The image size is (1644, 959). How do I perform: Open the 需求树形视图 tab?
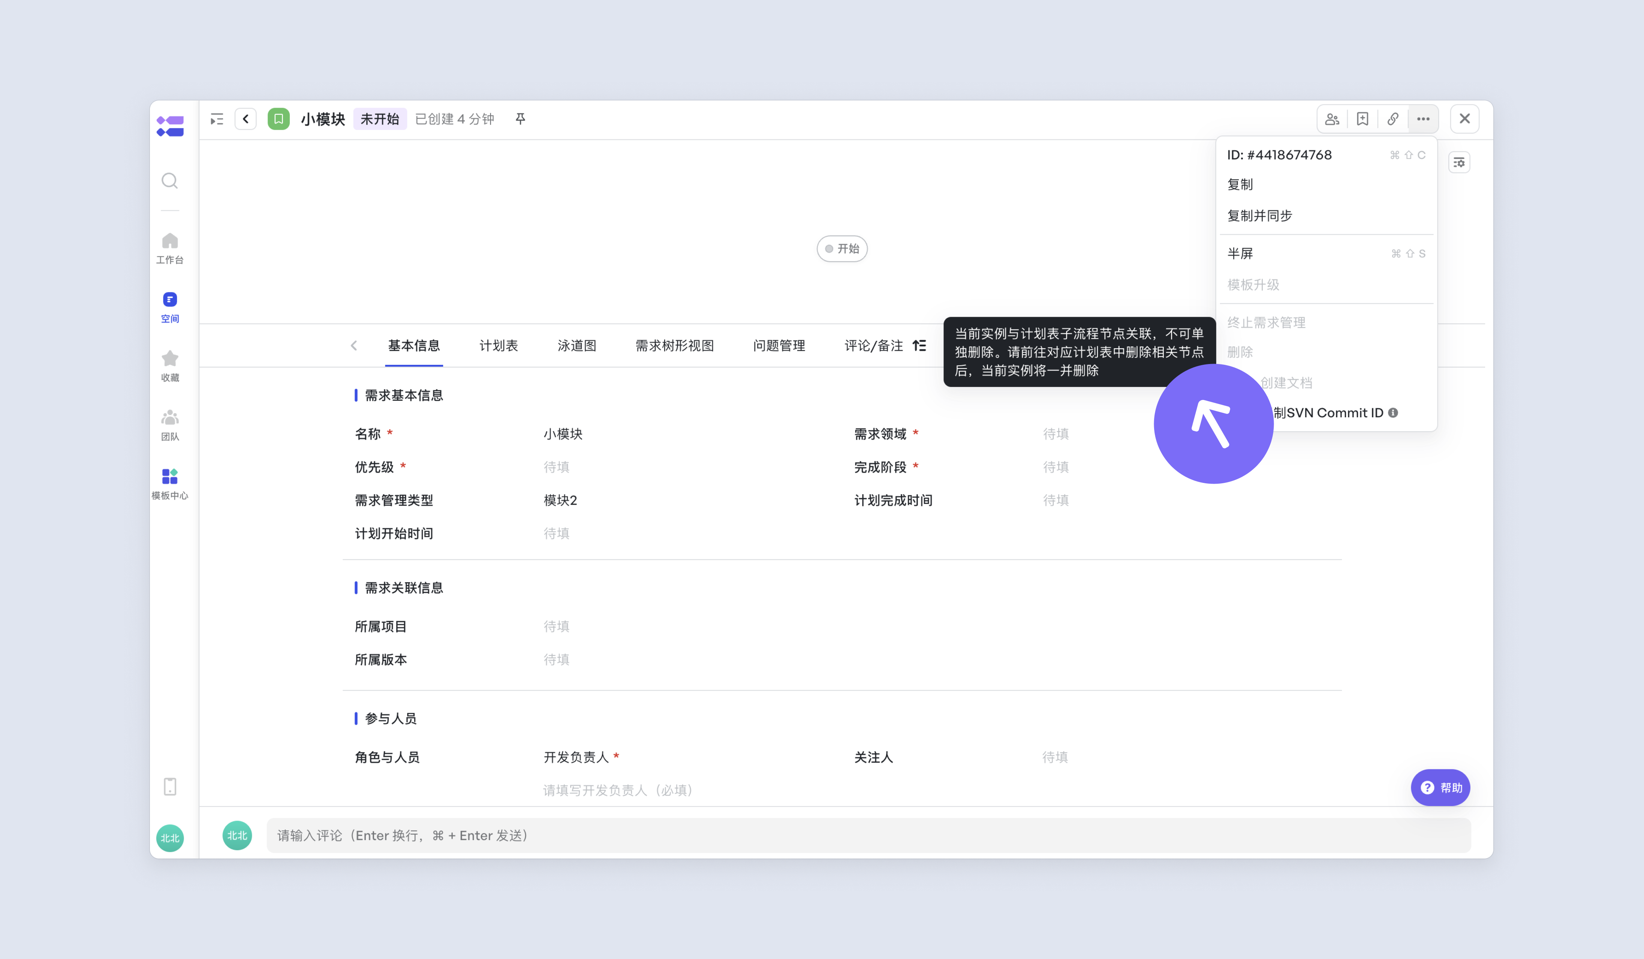[x=675, y=346]
